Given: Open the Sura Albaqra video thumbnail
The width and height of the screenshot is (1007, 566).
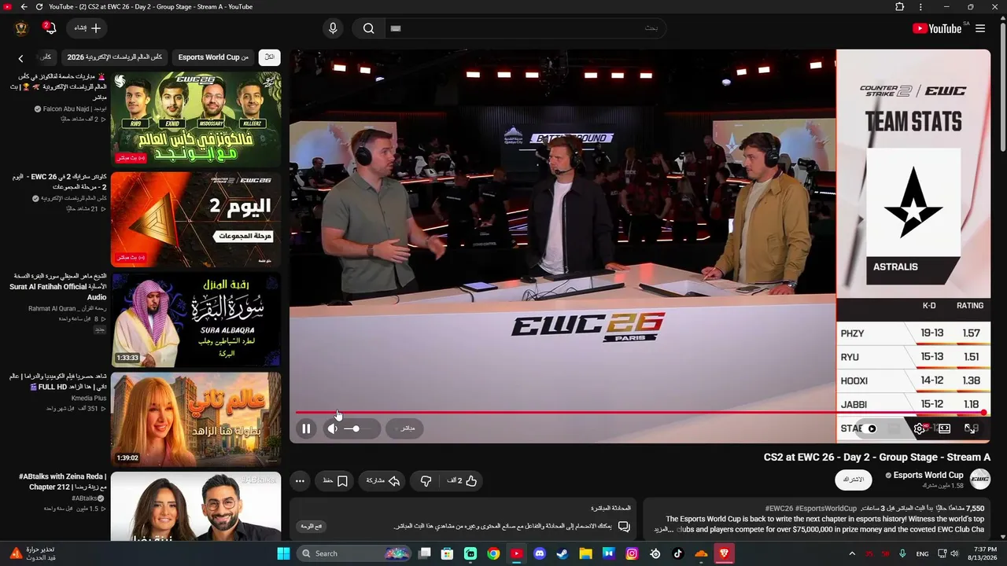Looking at the screenshot, I should [x=196, y=320].
